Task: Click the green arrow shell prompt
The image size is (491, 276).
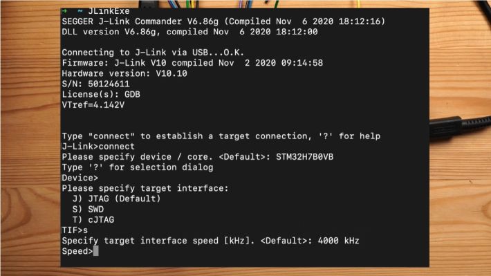Action: click(x=64, y=11)
